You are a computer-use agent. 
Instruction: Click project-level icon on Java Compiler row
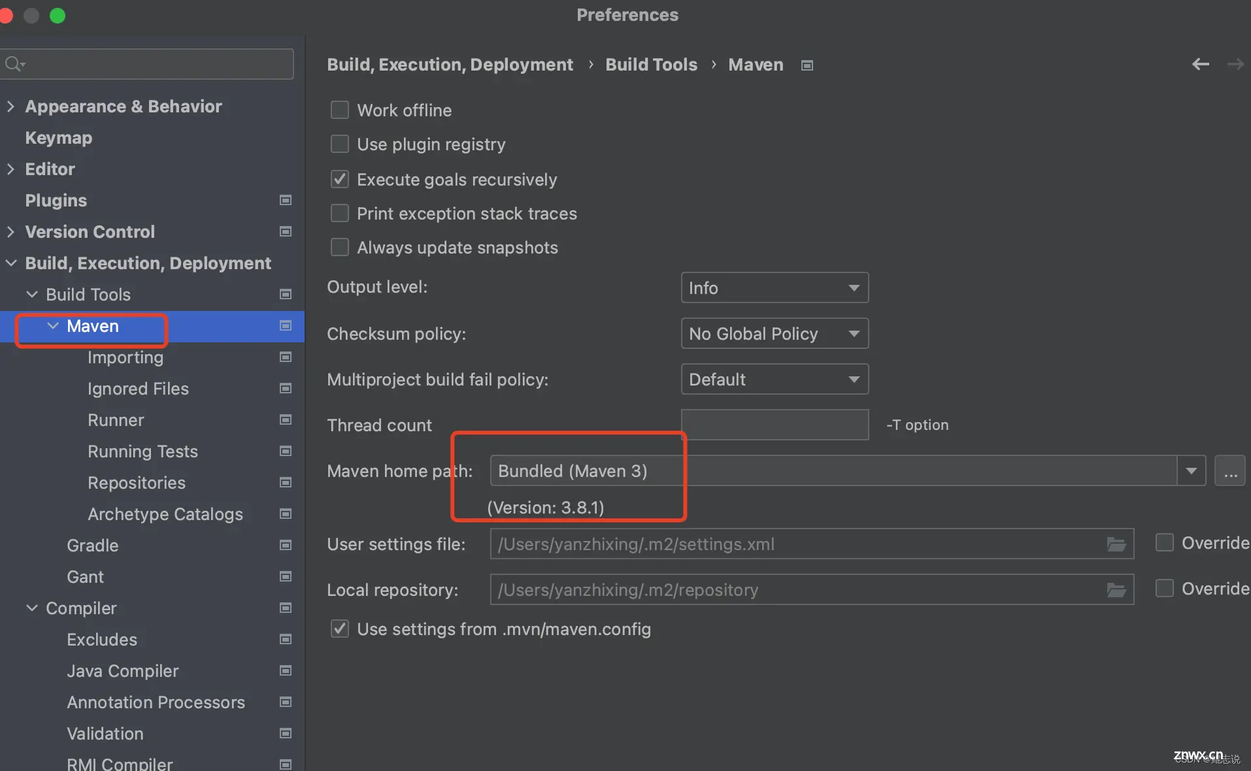286,670
